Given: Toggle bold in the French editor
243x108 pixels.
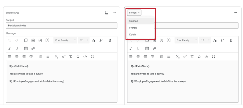Looking at the screenshot, I should click(x=231, y=40).
